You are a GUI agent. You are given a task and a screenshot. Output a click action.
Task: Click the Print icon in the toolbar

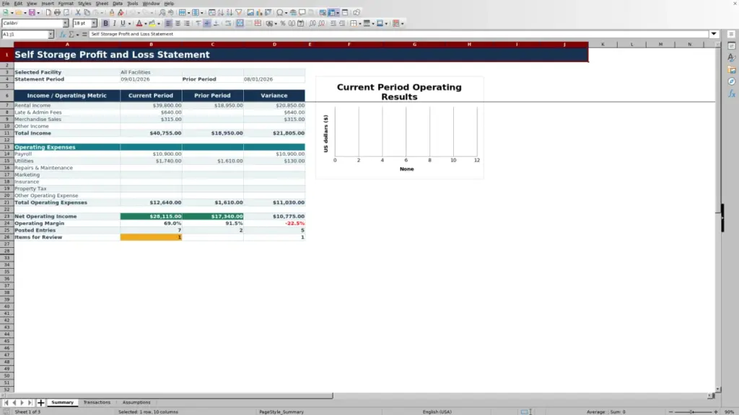(x=57, y=13)
